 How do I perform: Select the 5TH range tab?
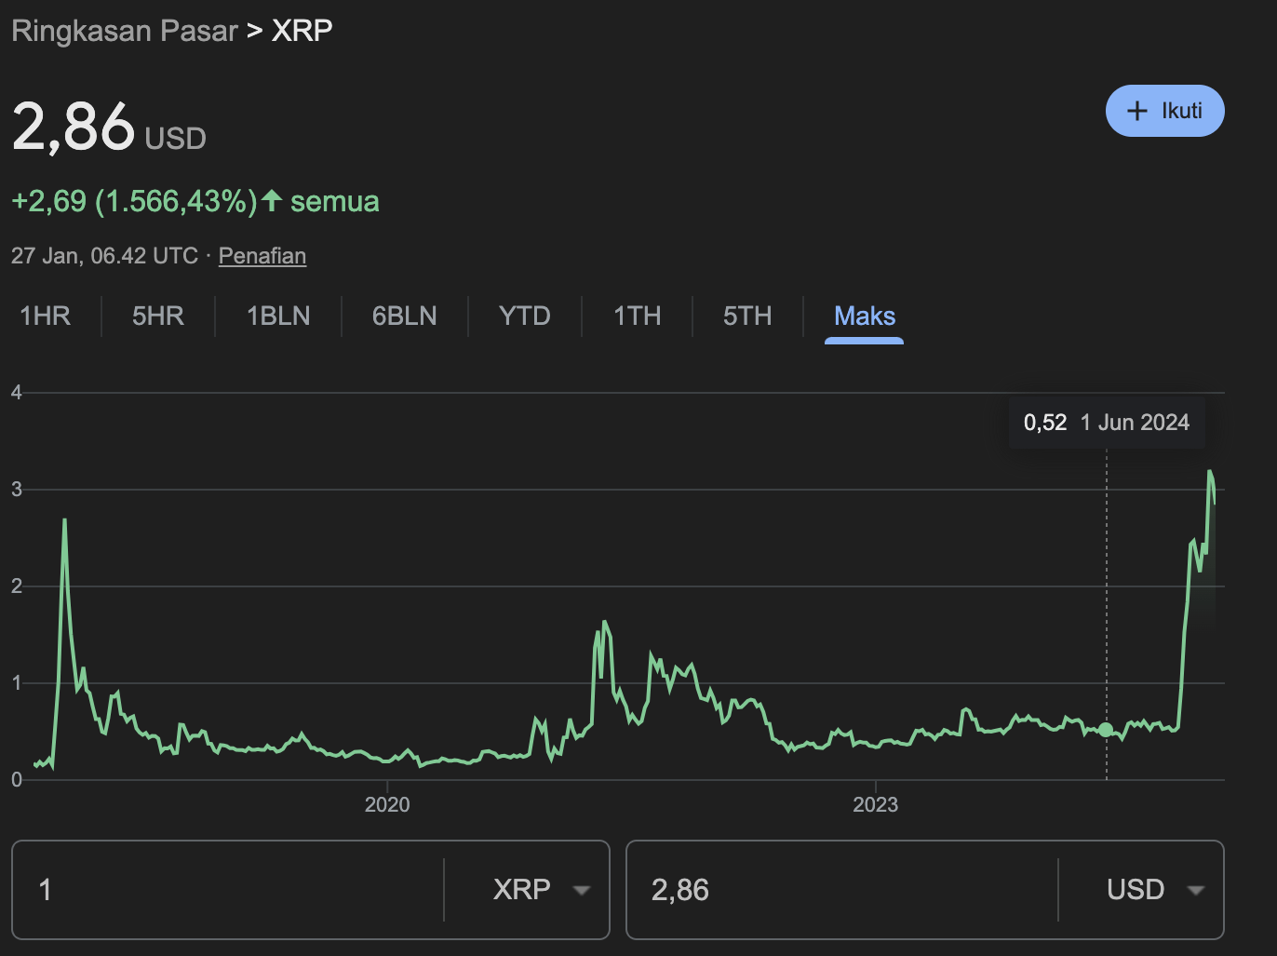(x=747, y=316)
